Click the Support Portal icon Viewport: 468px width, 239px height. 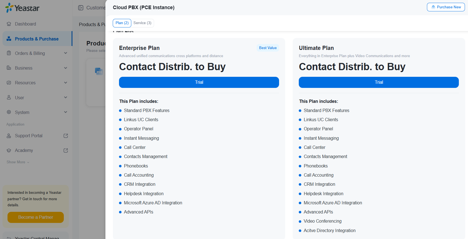9,136
